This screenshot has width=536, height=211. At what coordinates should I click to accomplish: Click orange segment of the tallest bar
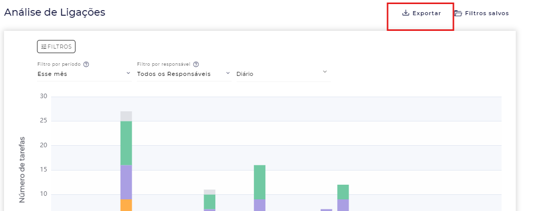point(126,205)
